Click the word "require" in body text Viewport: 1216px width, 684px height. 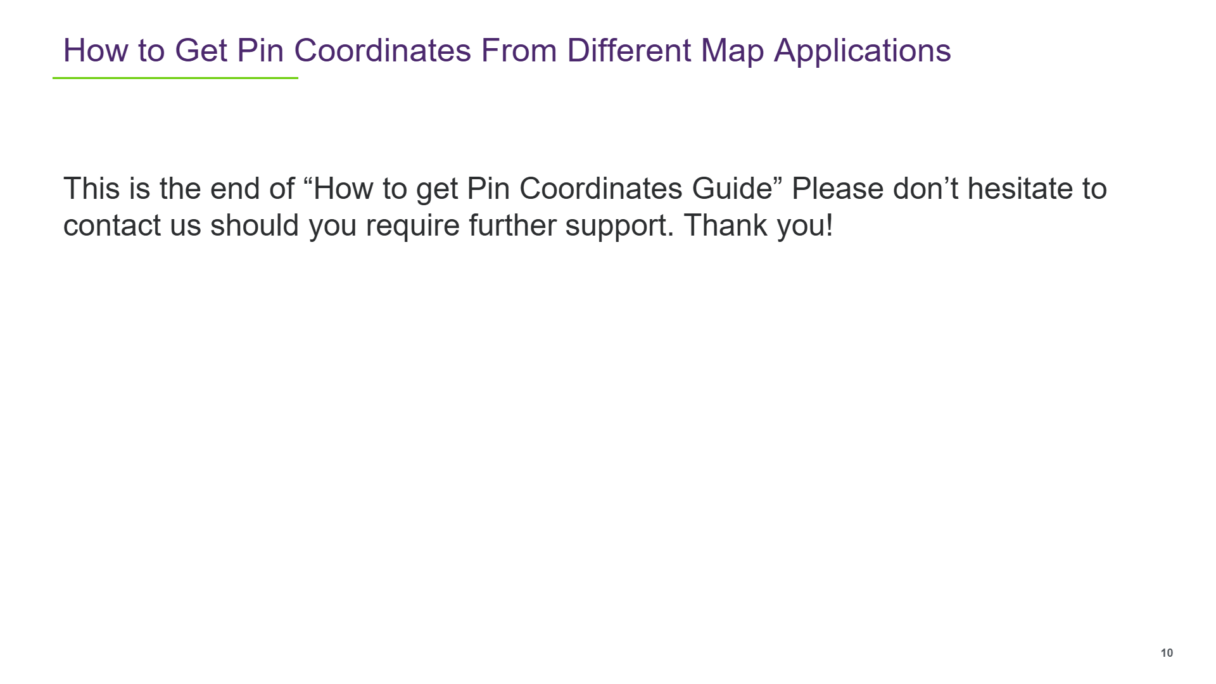point(412,225)
